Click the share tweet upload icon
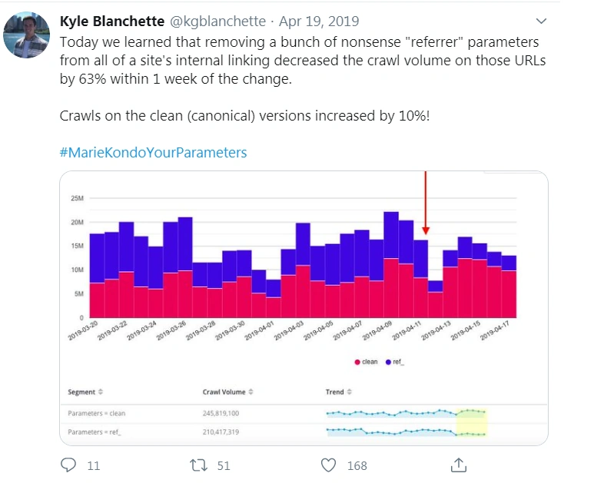This screenshot has width=604, height=483. (x=459, y=465)
